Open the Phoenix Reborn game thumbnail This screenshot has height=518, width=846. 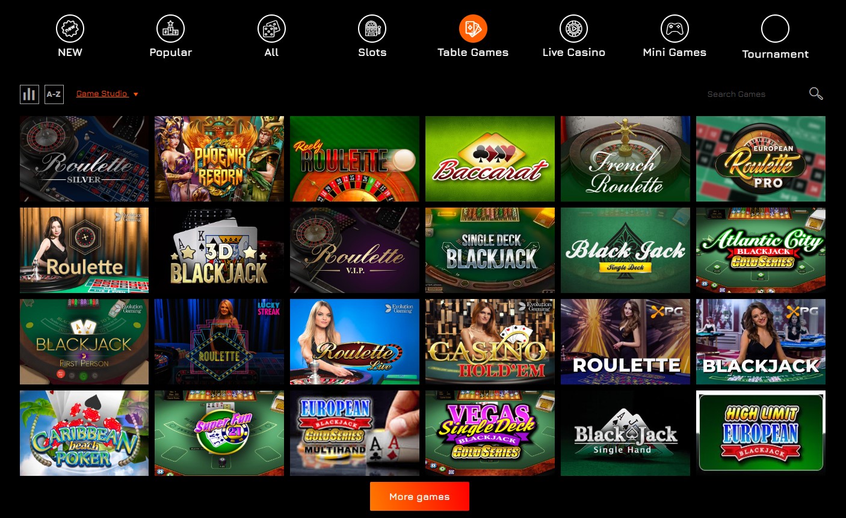219,159
